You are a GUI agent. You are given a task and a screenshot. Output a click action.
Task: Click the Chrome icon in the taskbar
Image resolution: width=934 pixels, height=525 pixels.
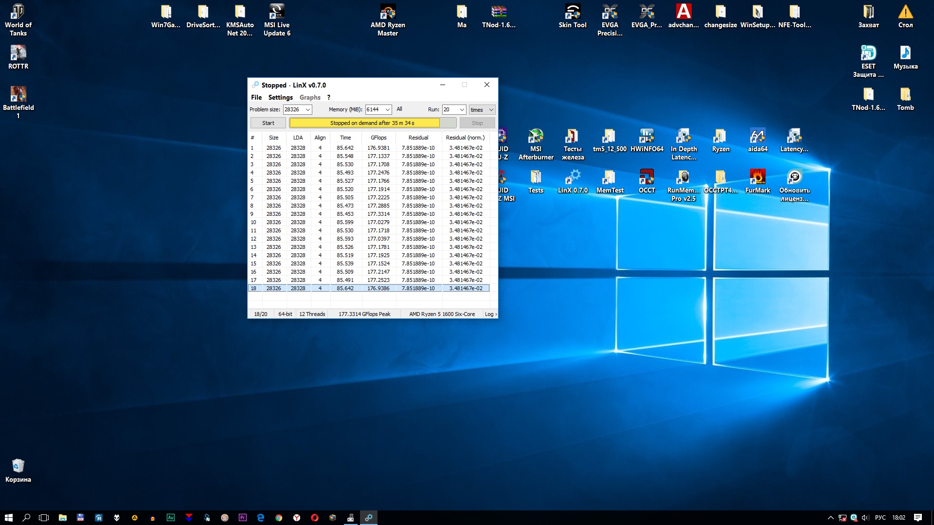(x=279, y=518)
